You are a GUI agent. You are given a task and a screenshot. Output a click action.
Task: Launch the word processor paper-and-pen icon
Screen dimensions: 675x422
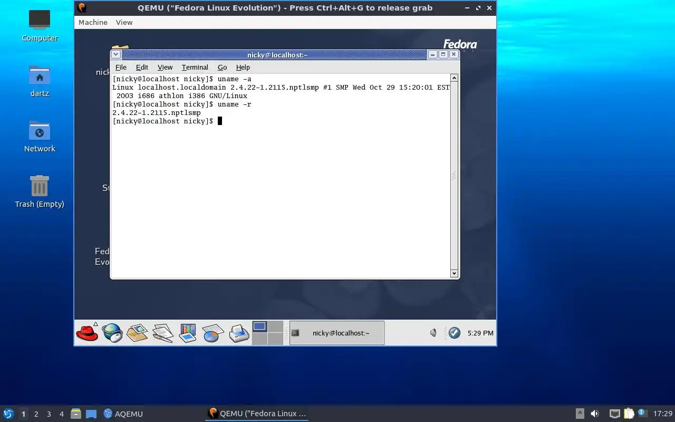tap(163, 333)
